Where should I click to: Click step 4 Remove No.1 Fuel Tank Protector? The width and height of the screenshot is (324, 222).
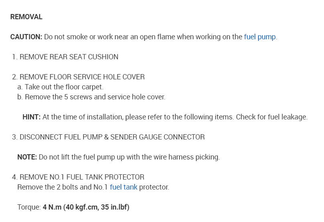[82, 177]
